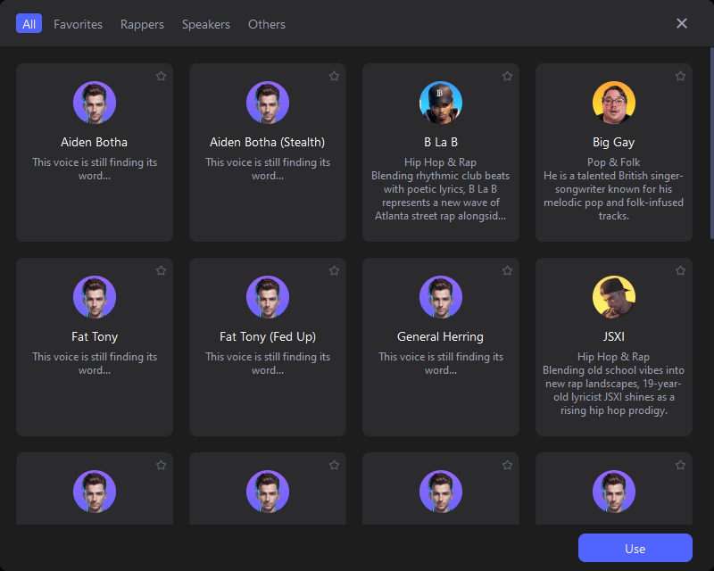Switch to the All tab

(29, 24)
